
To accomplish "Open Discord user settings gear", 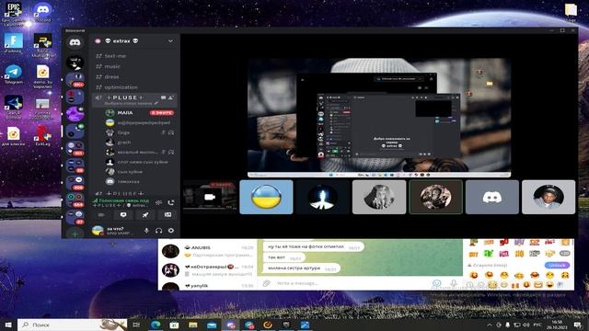I will 171,231.
